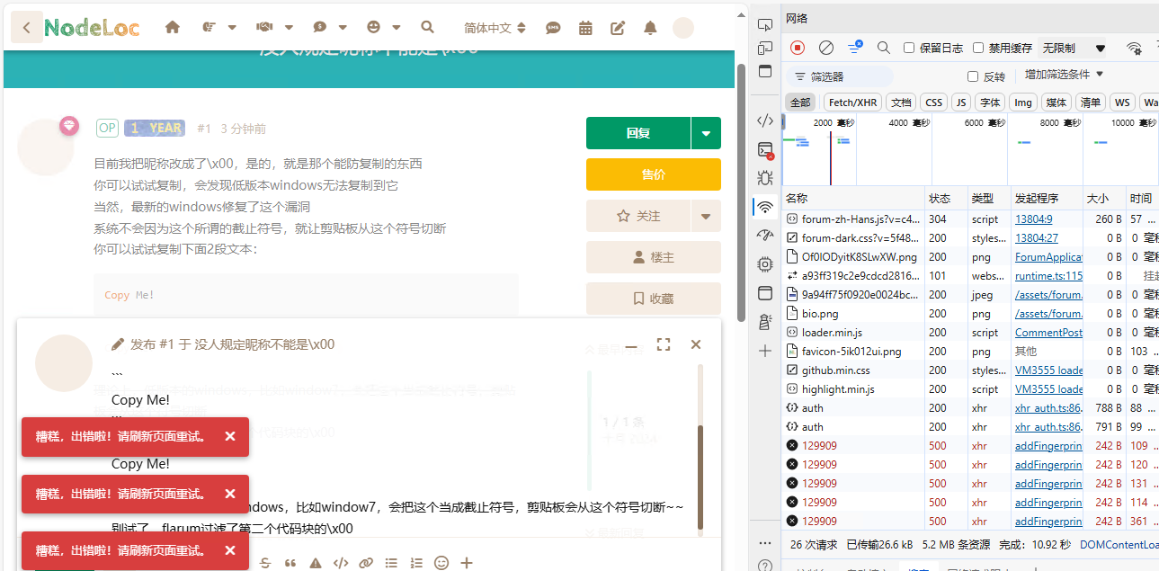Screen dimensions: 1159x571
Task: Open the NodeLoc logo link
Action: (92, 28)
